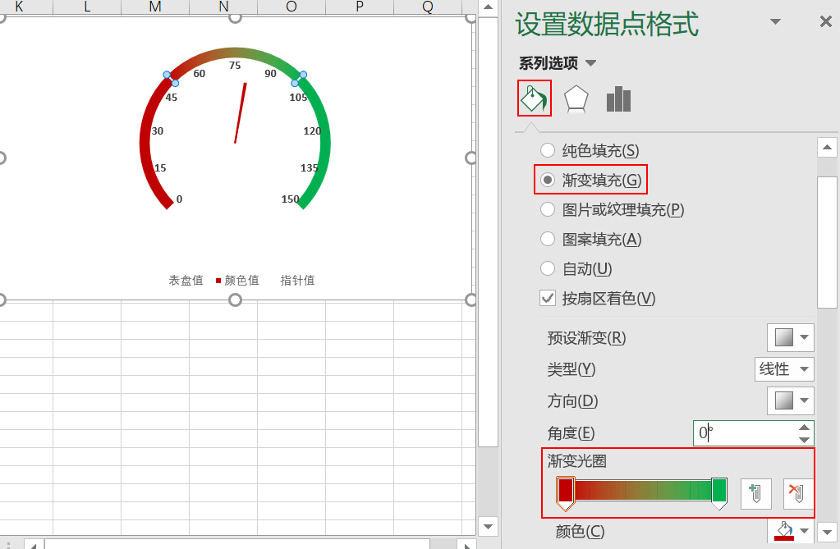Viewport: 840px width, 549px height.
Task: Expand the 系列选项 dropdown
Action: pos(590,63)
